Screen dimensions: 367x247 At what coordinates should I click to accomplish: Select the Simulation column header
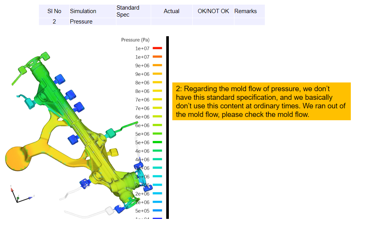(x=83, y=11)
